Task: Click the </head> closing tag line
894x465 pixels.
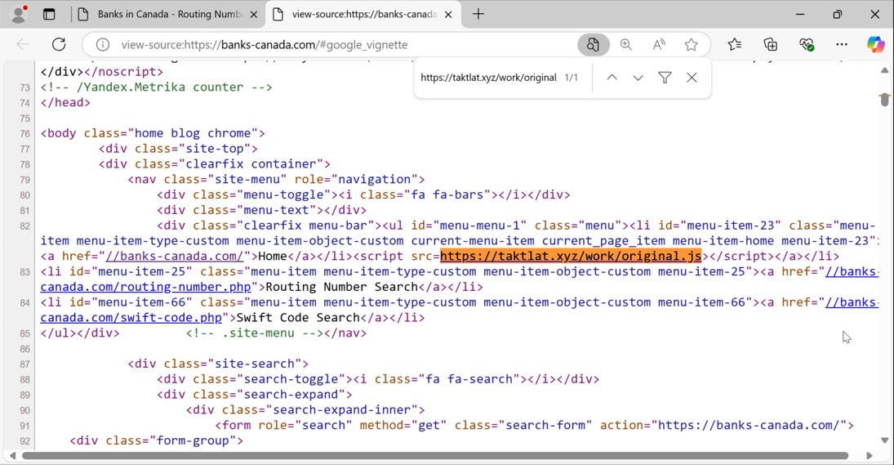Action: pos(65,103)
